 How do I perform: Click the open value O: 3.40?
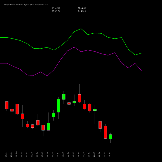[56, 11]
